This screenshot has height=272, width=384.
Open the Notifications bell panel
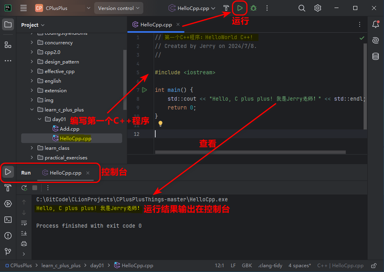coord(375,24)
